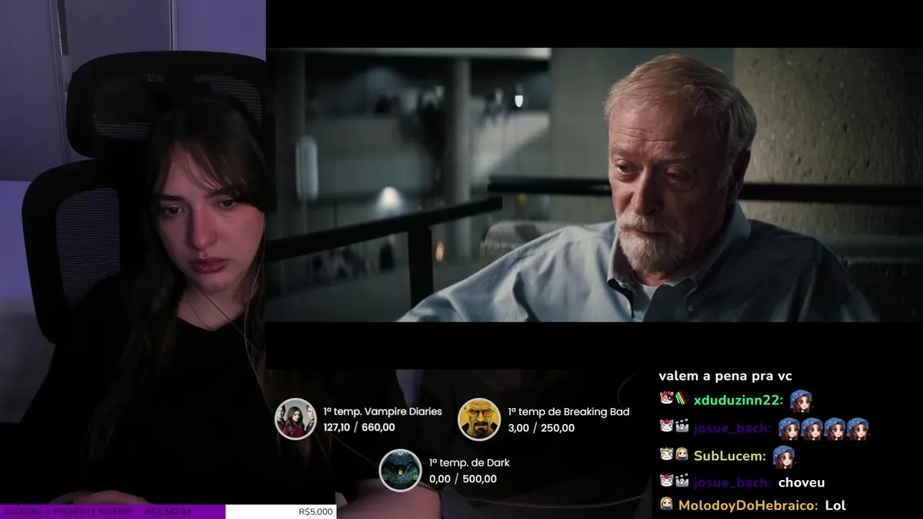Click the Vampire Diaries goal poster icon
The image size is (923, 519).
pos(296,419)
